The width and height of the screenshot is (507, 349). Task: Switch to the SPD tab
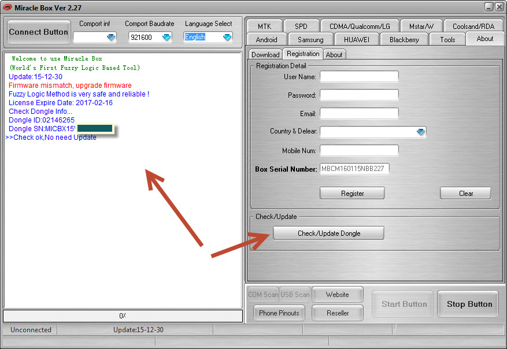[301, 26]
